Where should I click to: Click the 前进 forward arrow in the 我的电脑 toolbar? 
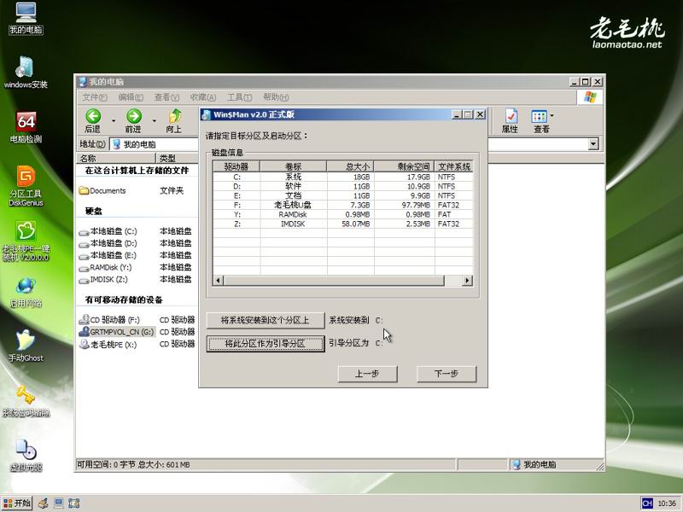click(133, 121)
